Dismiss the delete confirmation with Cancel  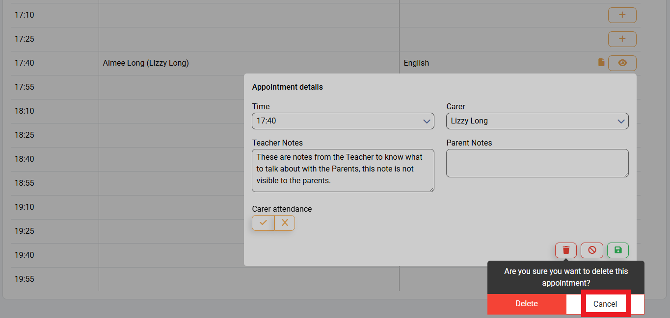[605, 304]
